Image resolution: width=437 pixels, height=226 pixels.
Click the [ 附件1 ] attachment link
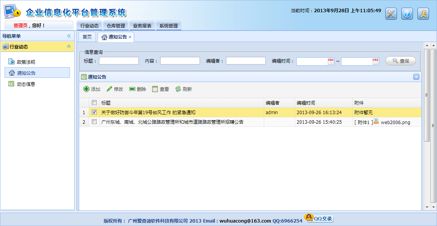click(364, 122)
